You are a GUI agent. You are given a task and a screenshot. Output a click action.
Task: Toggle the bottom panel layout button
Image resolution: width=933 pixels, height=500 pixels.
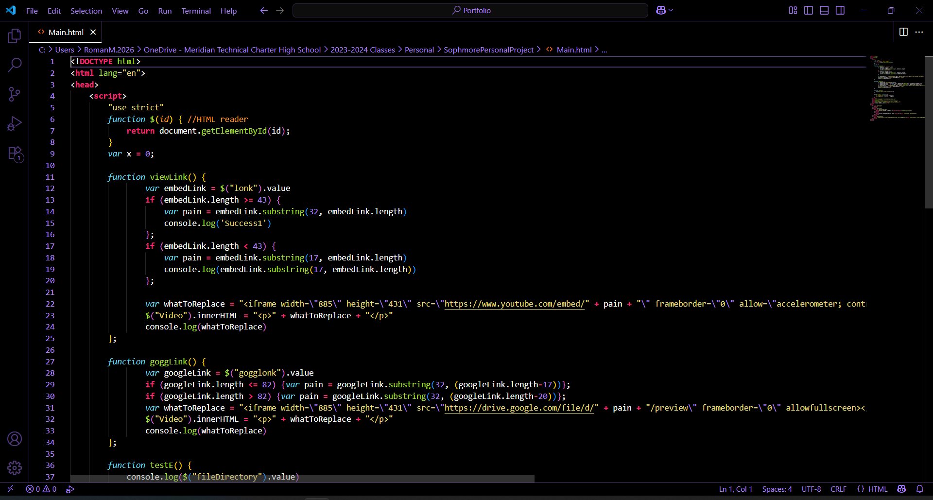click(x=824, y=10)
